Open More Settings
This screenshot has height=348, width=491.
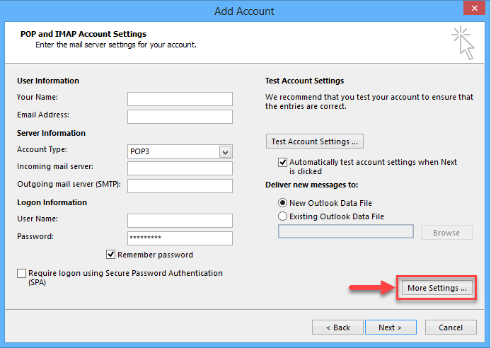click(437, 288)
